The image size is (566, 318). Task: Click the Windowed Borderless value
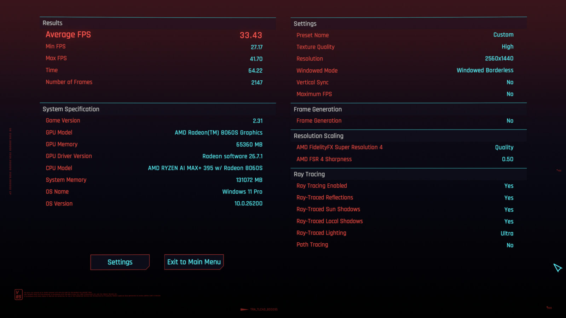tap(485, 70)
